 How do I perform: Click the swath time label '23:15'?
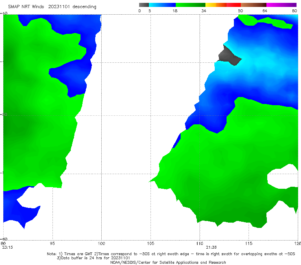7,247
